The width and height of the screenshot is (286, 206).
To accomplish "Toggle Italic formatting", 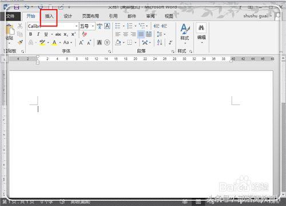I will point(38,34).
